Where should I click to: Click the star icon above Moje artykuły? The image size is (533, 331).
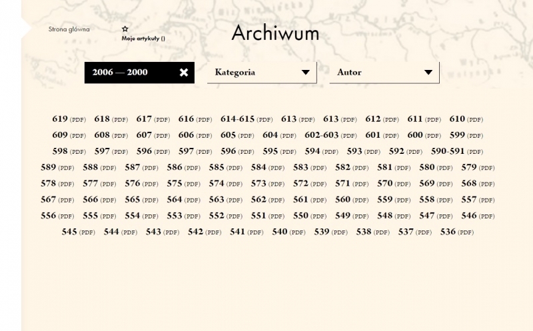(125, 29)
